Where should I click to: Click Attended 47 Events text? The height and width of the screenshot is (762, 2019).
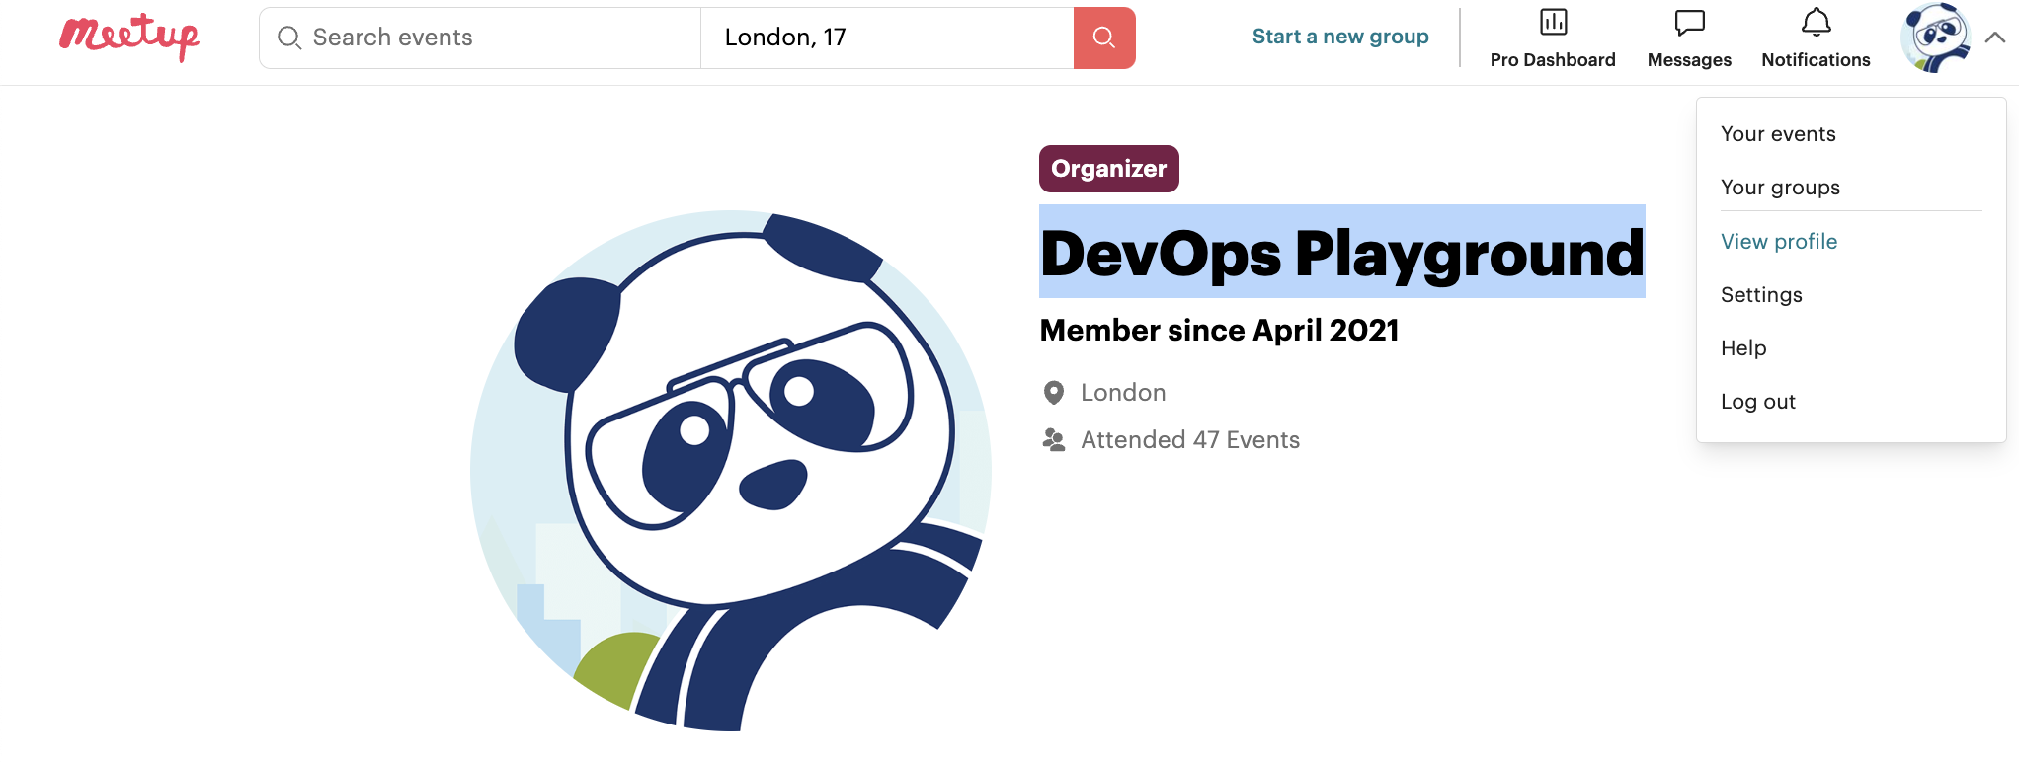point(1190,440)
